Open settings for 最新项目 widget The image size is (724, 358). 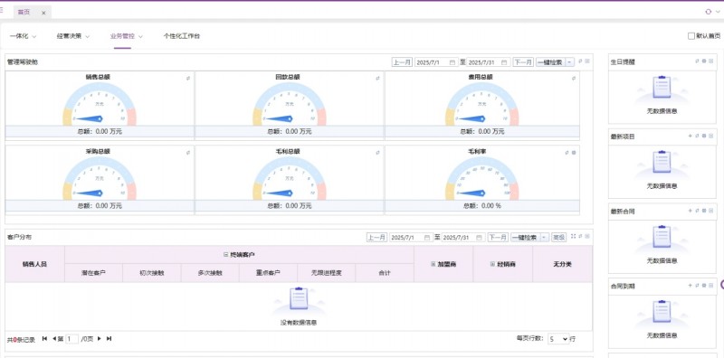[x=704, y=137]
